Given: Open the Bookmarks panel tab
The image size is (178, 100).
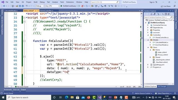Looking at the screenshot, I should [8, 89].
